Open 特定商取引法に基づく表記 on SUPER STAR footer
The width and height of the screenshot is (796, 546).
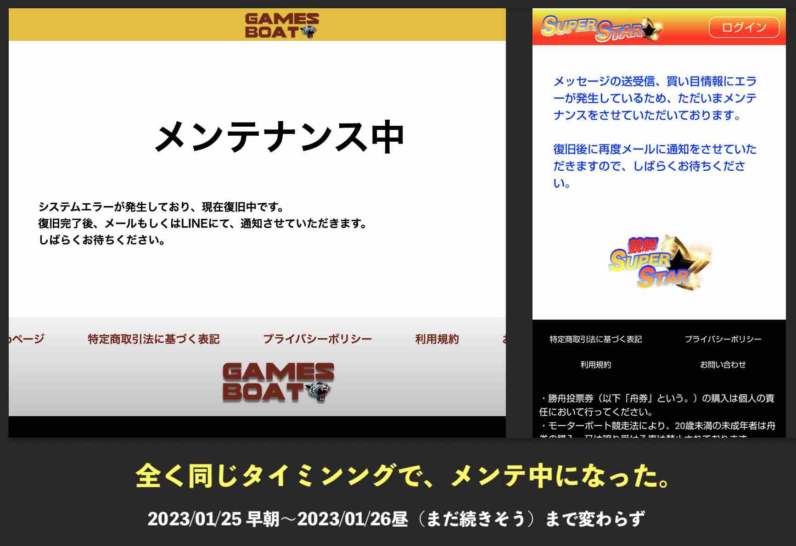click(x=595, y=340)
